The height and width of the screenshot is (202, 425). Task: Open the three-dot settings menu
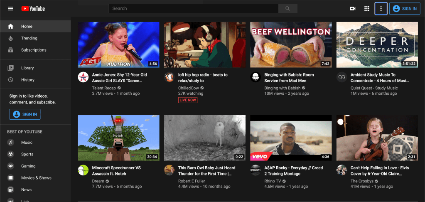pos(381,8)
